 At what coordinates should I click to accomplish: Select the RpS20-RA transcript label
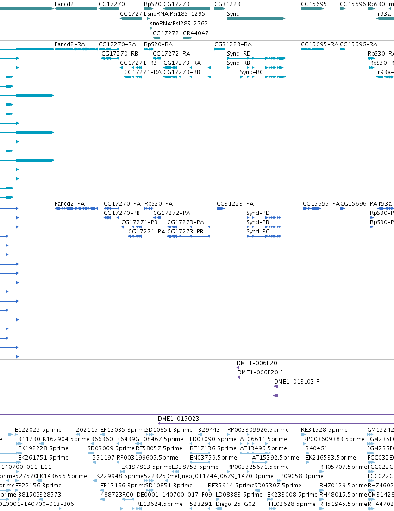(x=158, y=44)
